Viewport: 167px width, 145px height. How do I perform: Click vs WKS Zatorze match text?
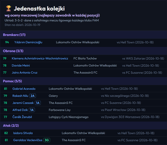click(x=143, y=59)
